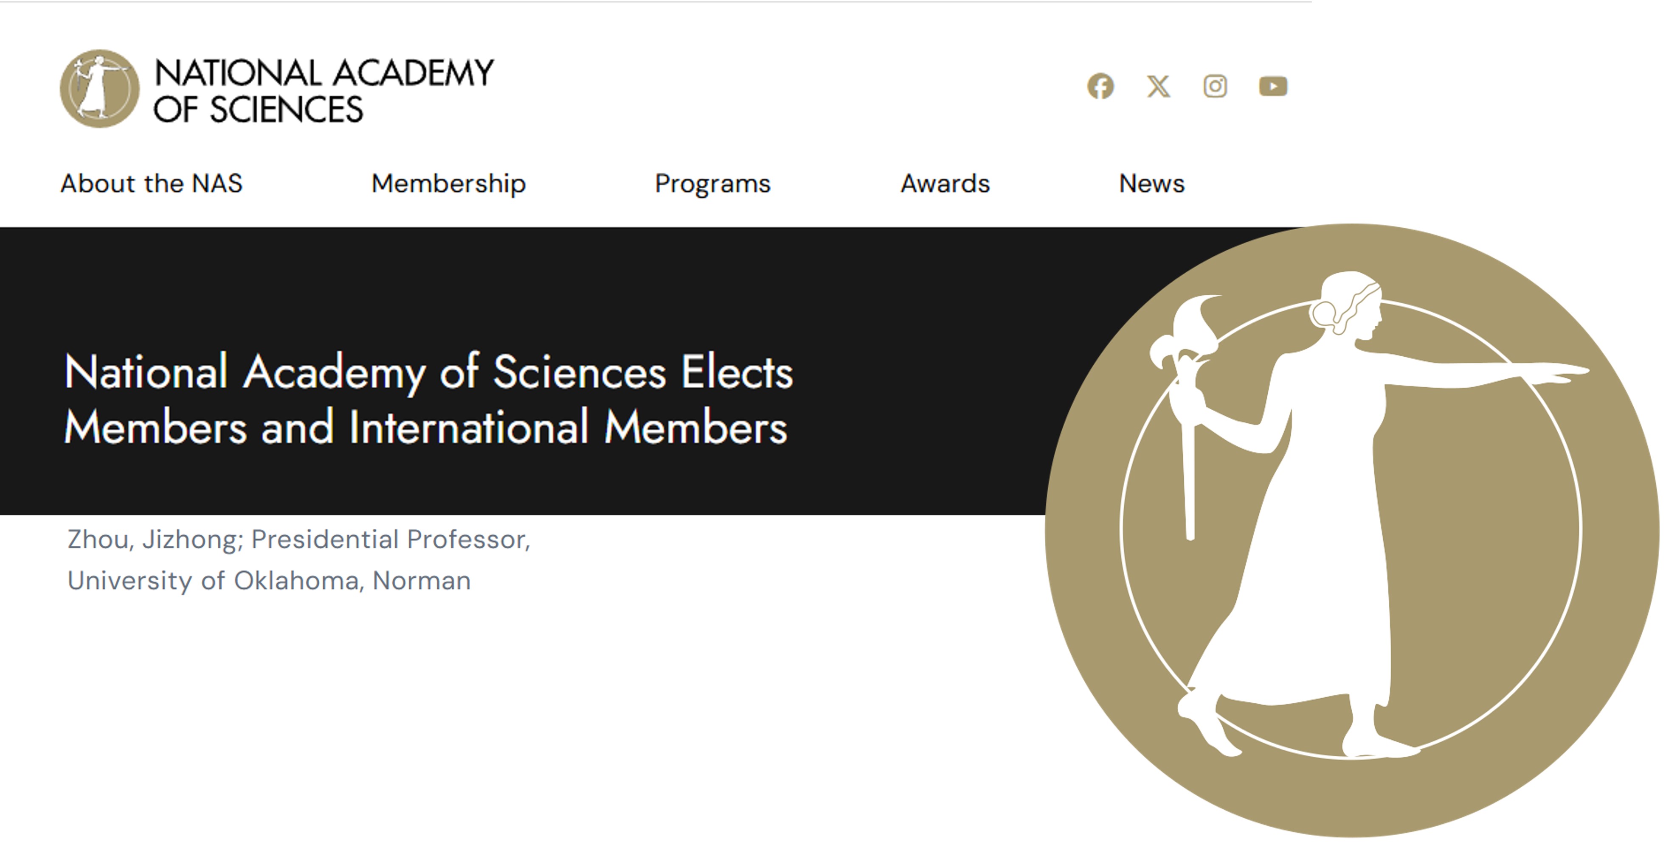The image size is (1680, 850).
Task: Click "International Members" in the headline
Action: click(567, 428)
